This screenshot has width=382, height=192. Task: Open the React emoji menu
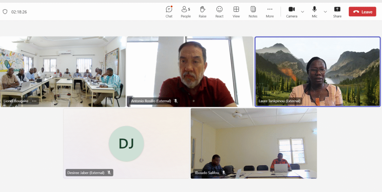point(219,12)
